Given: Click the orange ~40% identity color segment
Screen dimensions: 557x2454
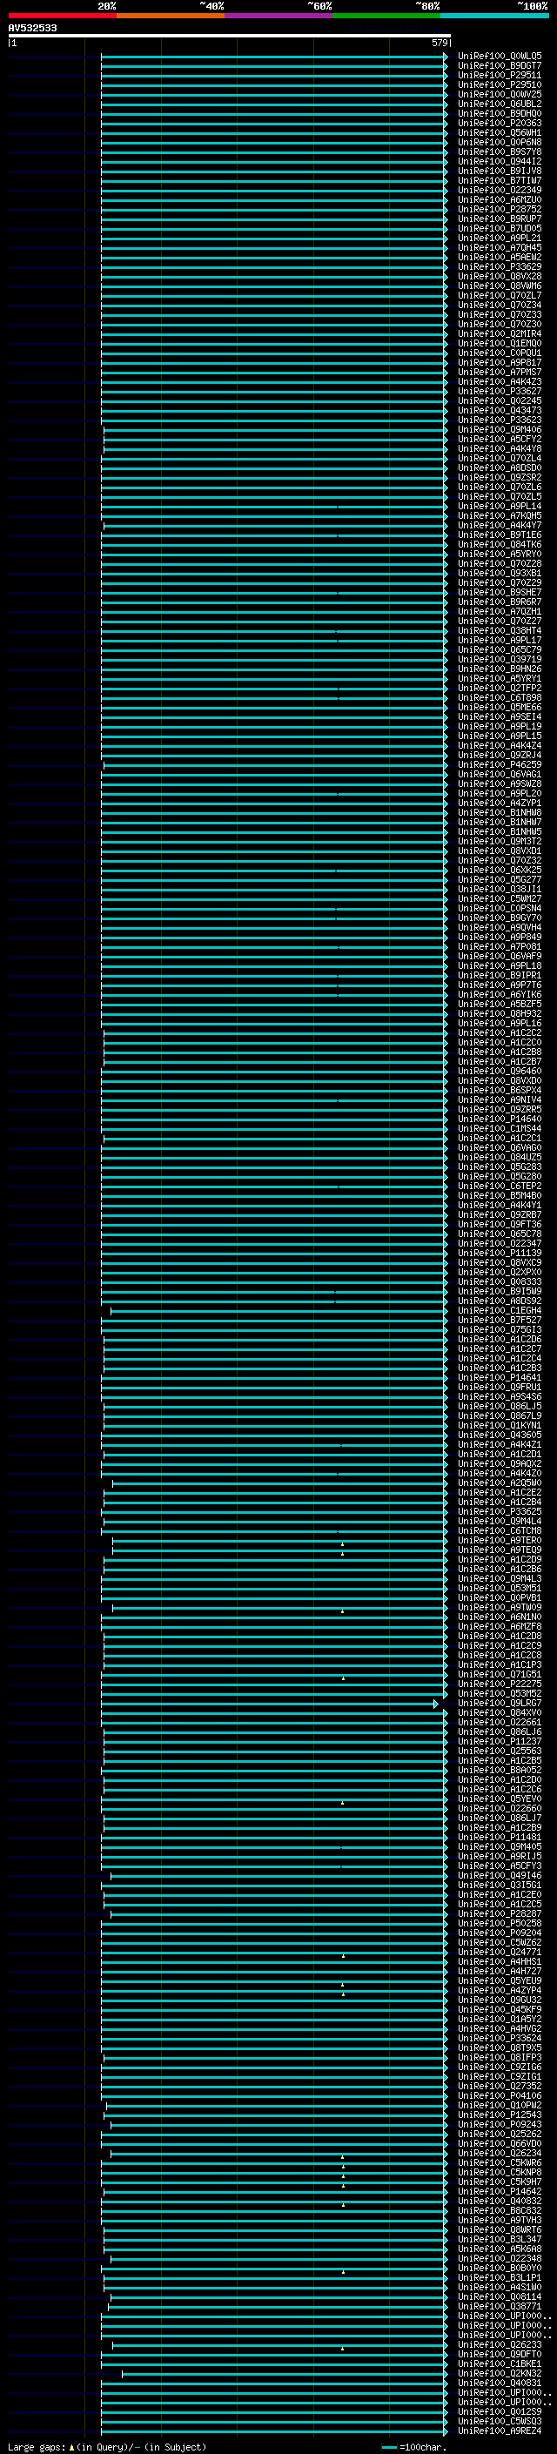Looking at the screenshot, I should point(171,16).
